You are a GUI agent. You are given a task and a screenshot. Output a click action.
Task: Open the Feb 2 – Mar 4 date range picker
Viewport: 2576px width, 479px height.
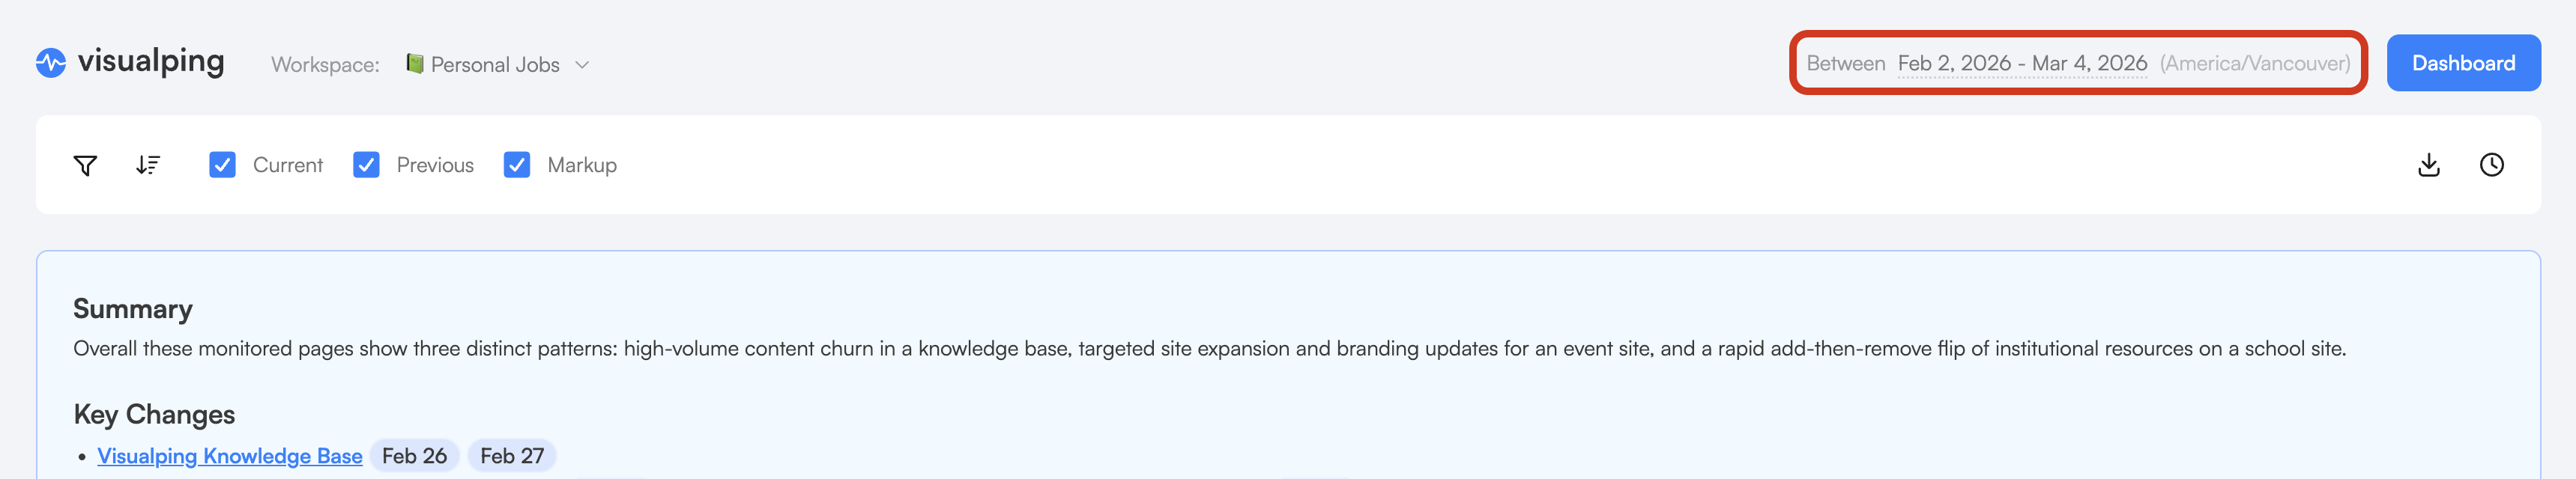coord(2021,64)
